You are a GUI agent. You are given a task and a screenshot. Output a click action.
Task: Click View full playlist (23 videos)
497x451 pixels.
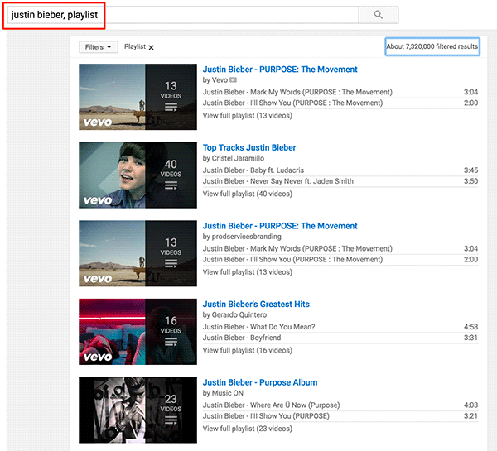247,429
